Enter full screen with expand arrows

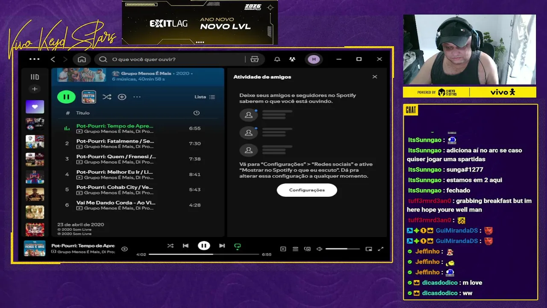click(381, 249)
